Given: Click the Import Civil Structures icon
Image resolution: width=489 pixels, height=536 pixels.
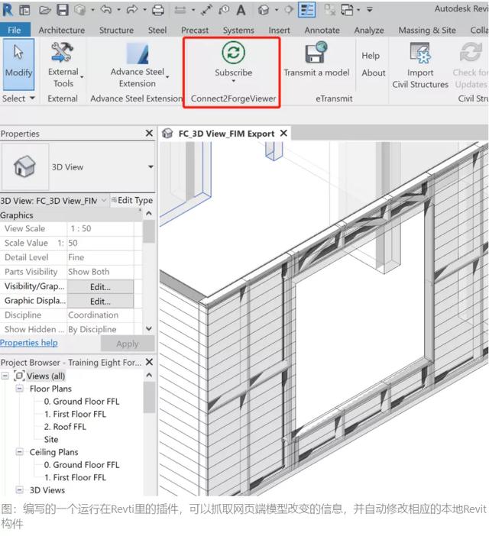Looking at the screenshot, I should click(x=420, y=53).
